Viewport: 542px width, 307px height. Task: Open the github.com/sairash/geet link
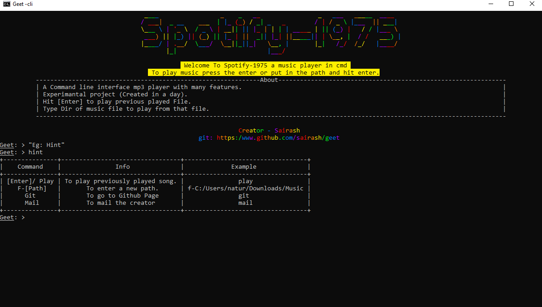278,138
